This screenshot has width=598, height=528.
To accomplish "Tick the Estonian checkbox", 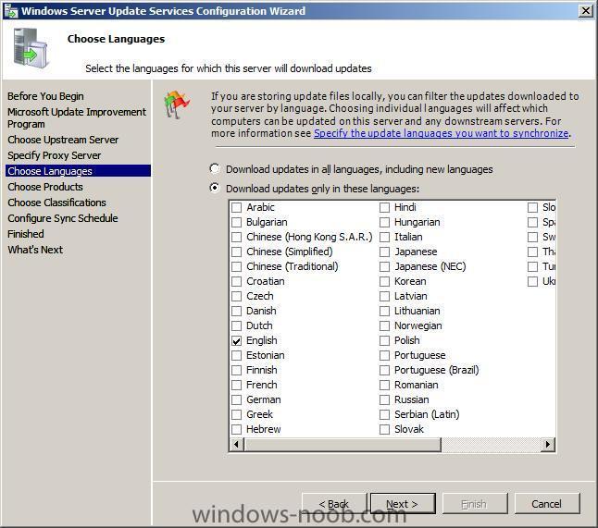I will [x=236, y=355].
